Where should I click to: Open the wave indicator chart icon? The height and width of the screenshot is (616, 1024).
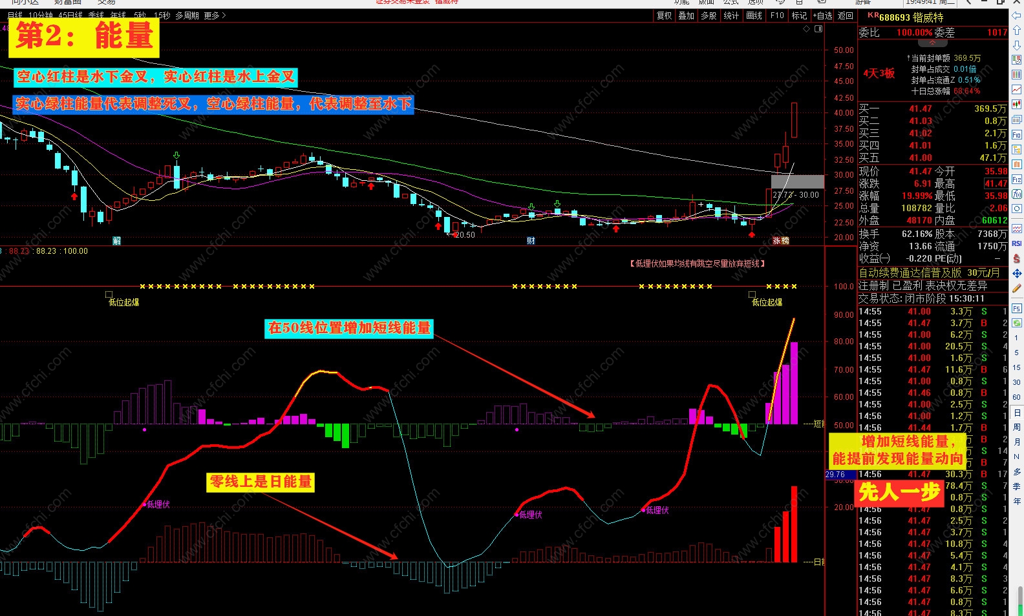1016,229
